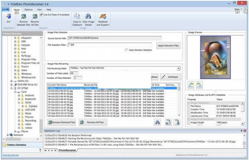Open the Options ribbon tab

[28, 10]
